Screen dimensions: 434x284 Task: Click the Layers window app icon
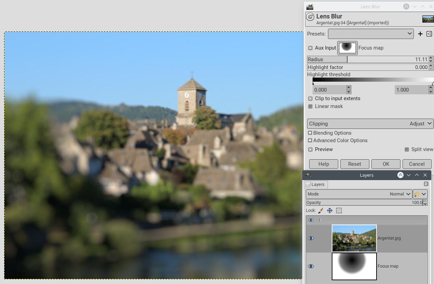(x=308, y=175)
